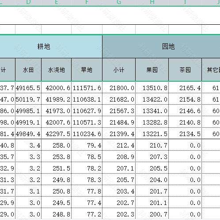This screenshot has width=220, height=220.
Task: Select cell containing 42000.6
Action: [x=57, y=87]
